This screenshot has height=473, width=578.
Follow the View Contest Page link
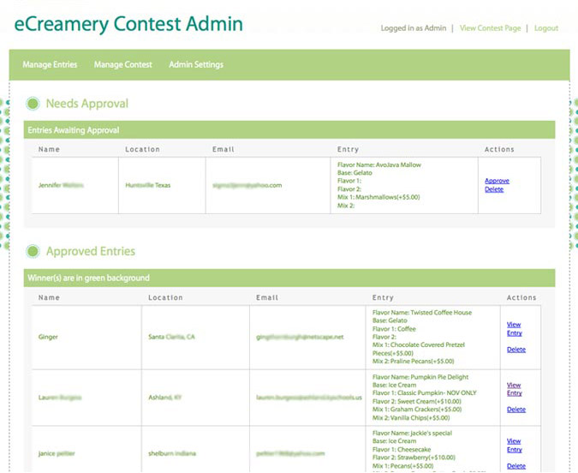[491, 28]
